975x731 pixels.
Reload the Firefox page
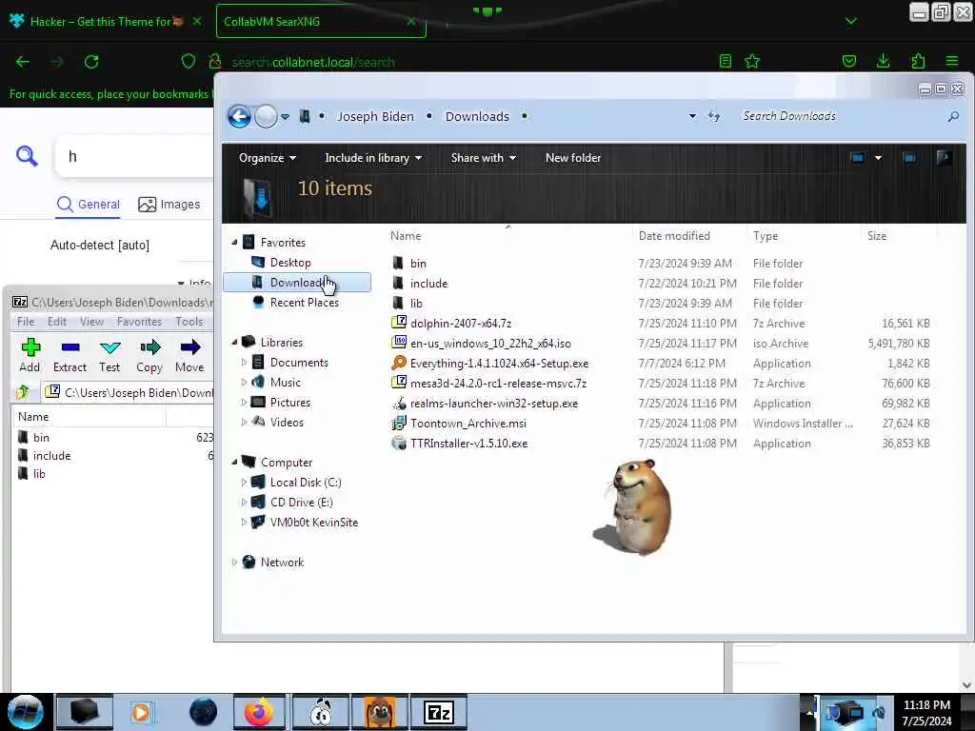(x=91, y=62)
